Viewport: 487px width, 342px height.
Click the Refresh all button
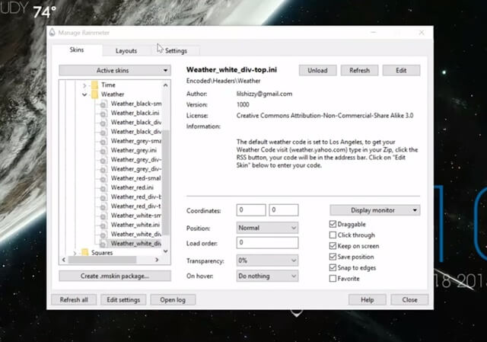74,299
